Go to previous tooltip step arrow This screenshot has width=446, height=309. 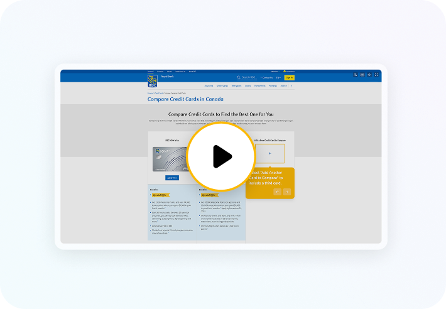click(x=277, y=192)
